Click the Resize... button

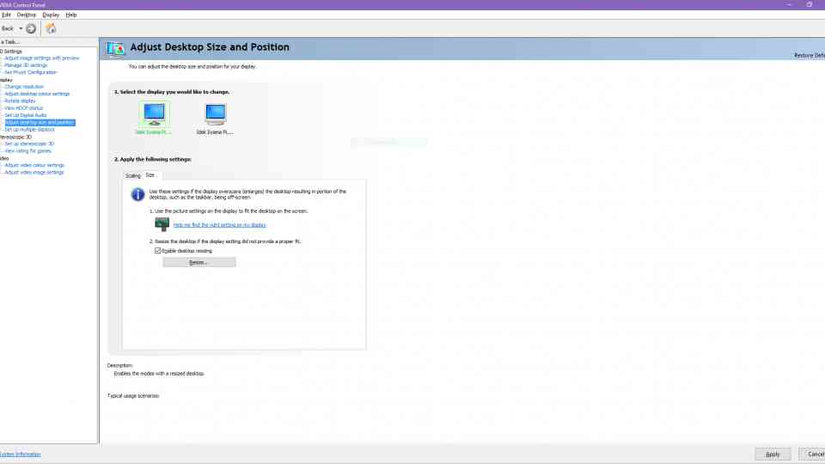(199, 262)
